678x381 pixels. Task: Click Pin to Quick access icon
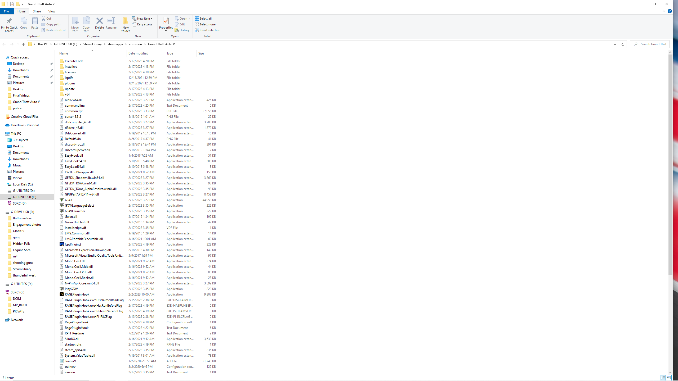click(9, 21)
